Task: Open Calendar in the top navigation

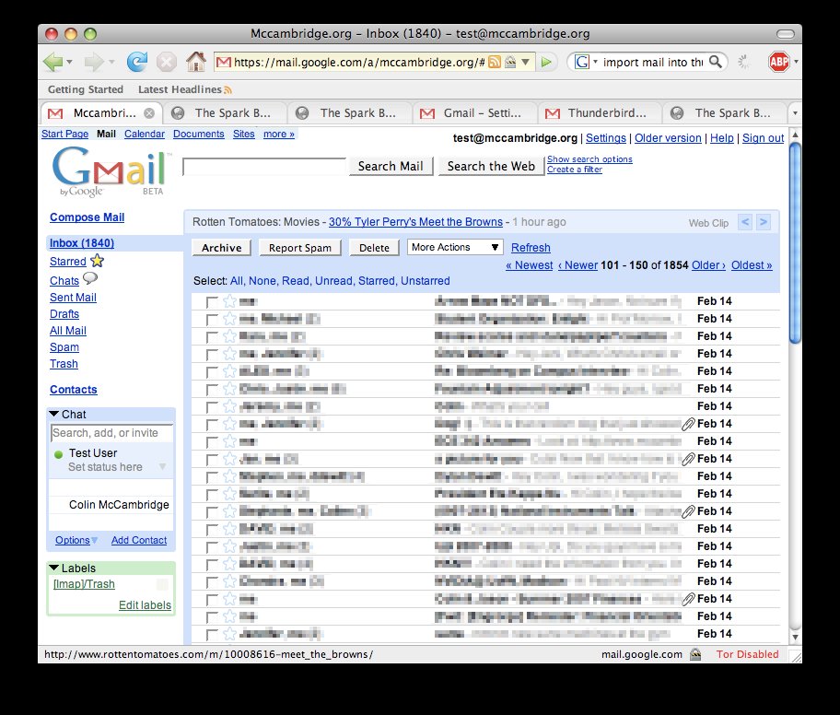Action: (x=145, y=134)
